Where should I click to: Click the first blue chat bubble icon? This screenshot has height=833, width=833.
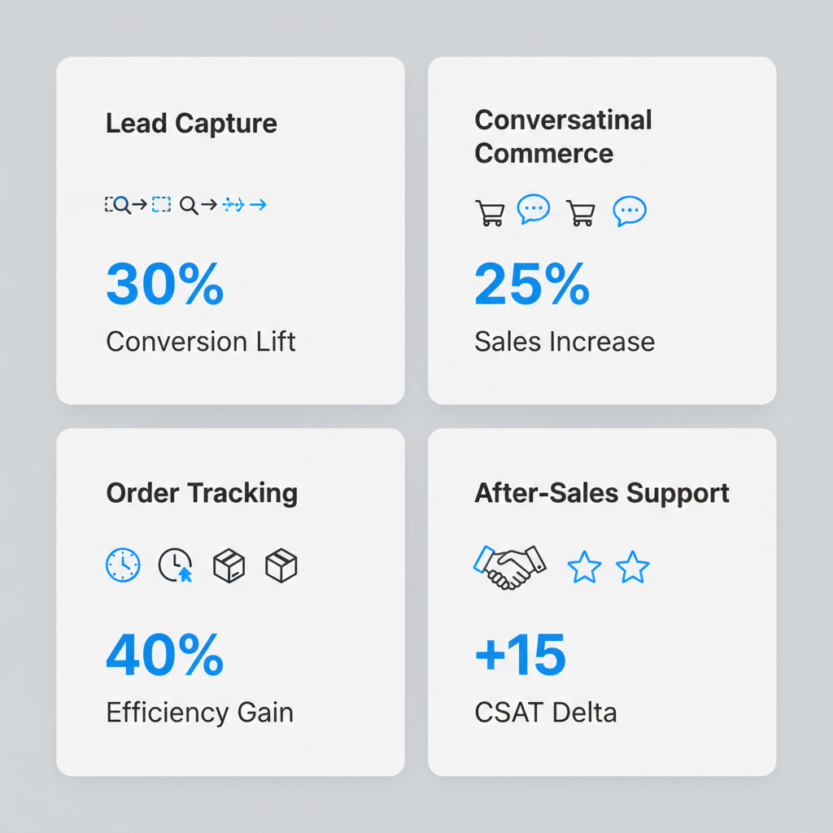pos(534,210)
